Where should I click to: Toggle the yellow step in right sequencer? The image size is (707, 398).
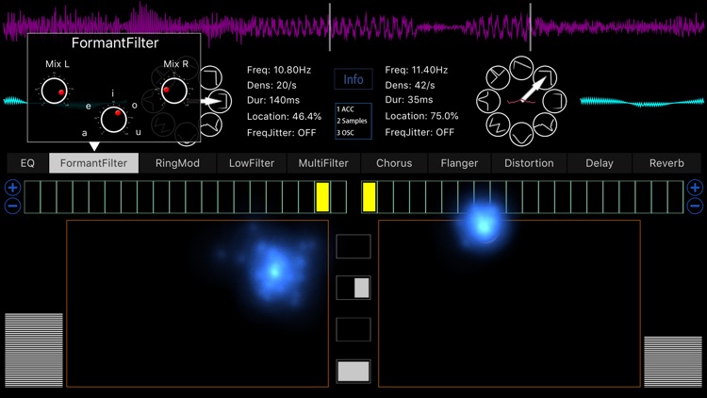(x=370, y=197)
